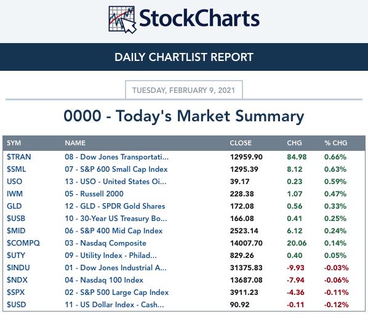Open the Russell 2000 chart link
Image resolution: width=368 pixels, height=314 pixels.
[x=94, y=194]
